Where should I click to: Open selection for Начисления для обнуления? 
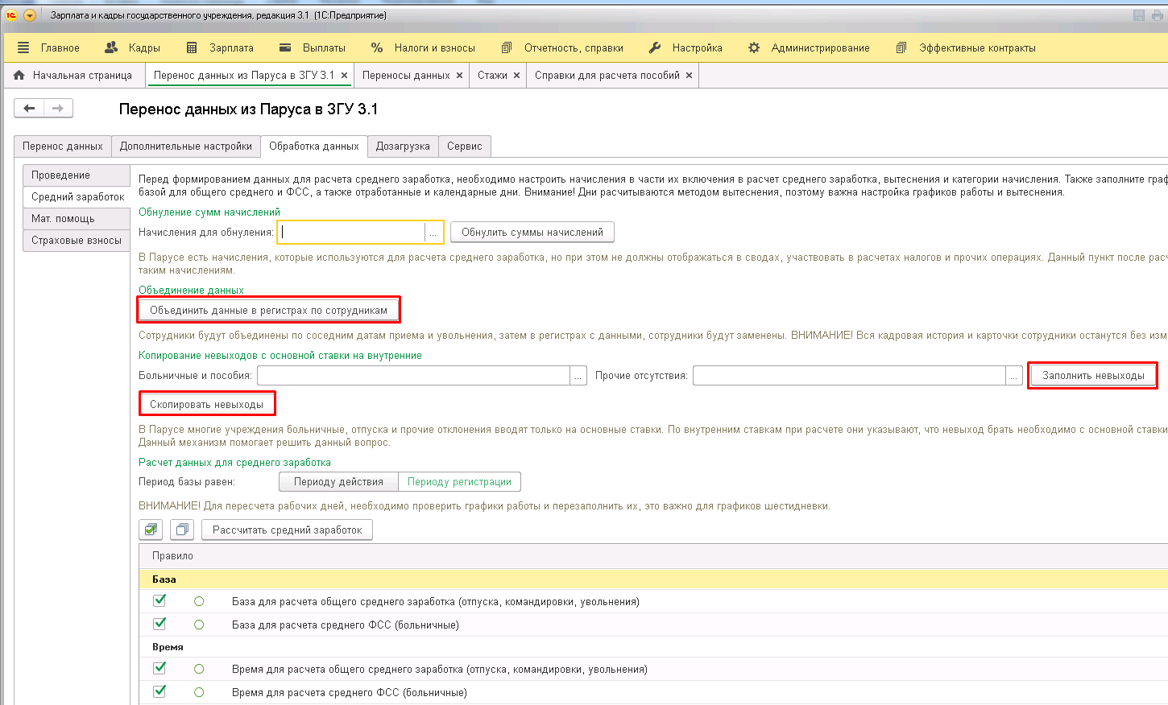pyautogui.click(x=433, y=233)
